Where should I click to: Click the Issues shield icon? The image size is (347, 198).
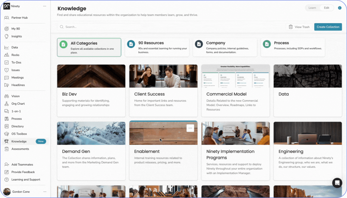click(x=7, y=70)
